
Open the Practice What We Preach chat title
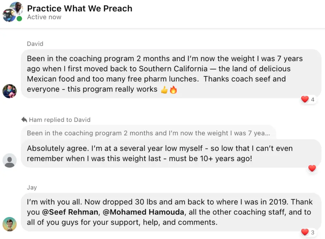(80, 8)
